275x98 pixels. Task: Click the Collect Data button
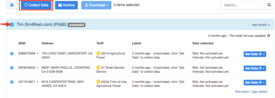tap(36, 5)
